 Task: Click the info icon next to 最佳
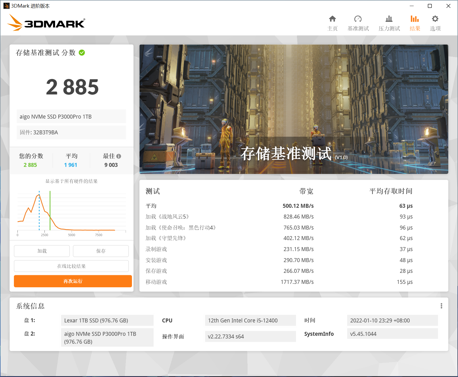point(119,156)
